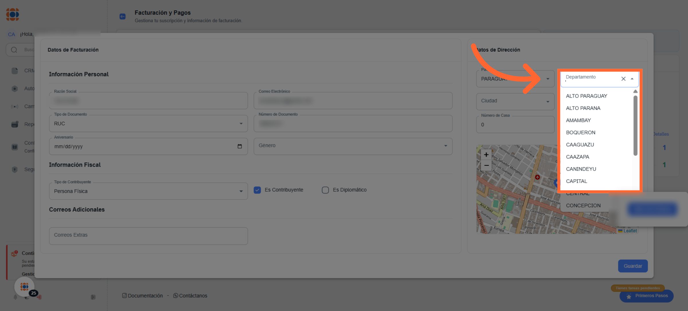This screenshot has width=688, height=311.
Task: Click the Correos Extras input field
Action: [x=148, y=236]
